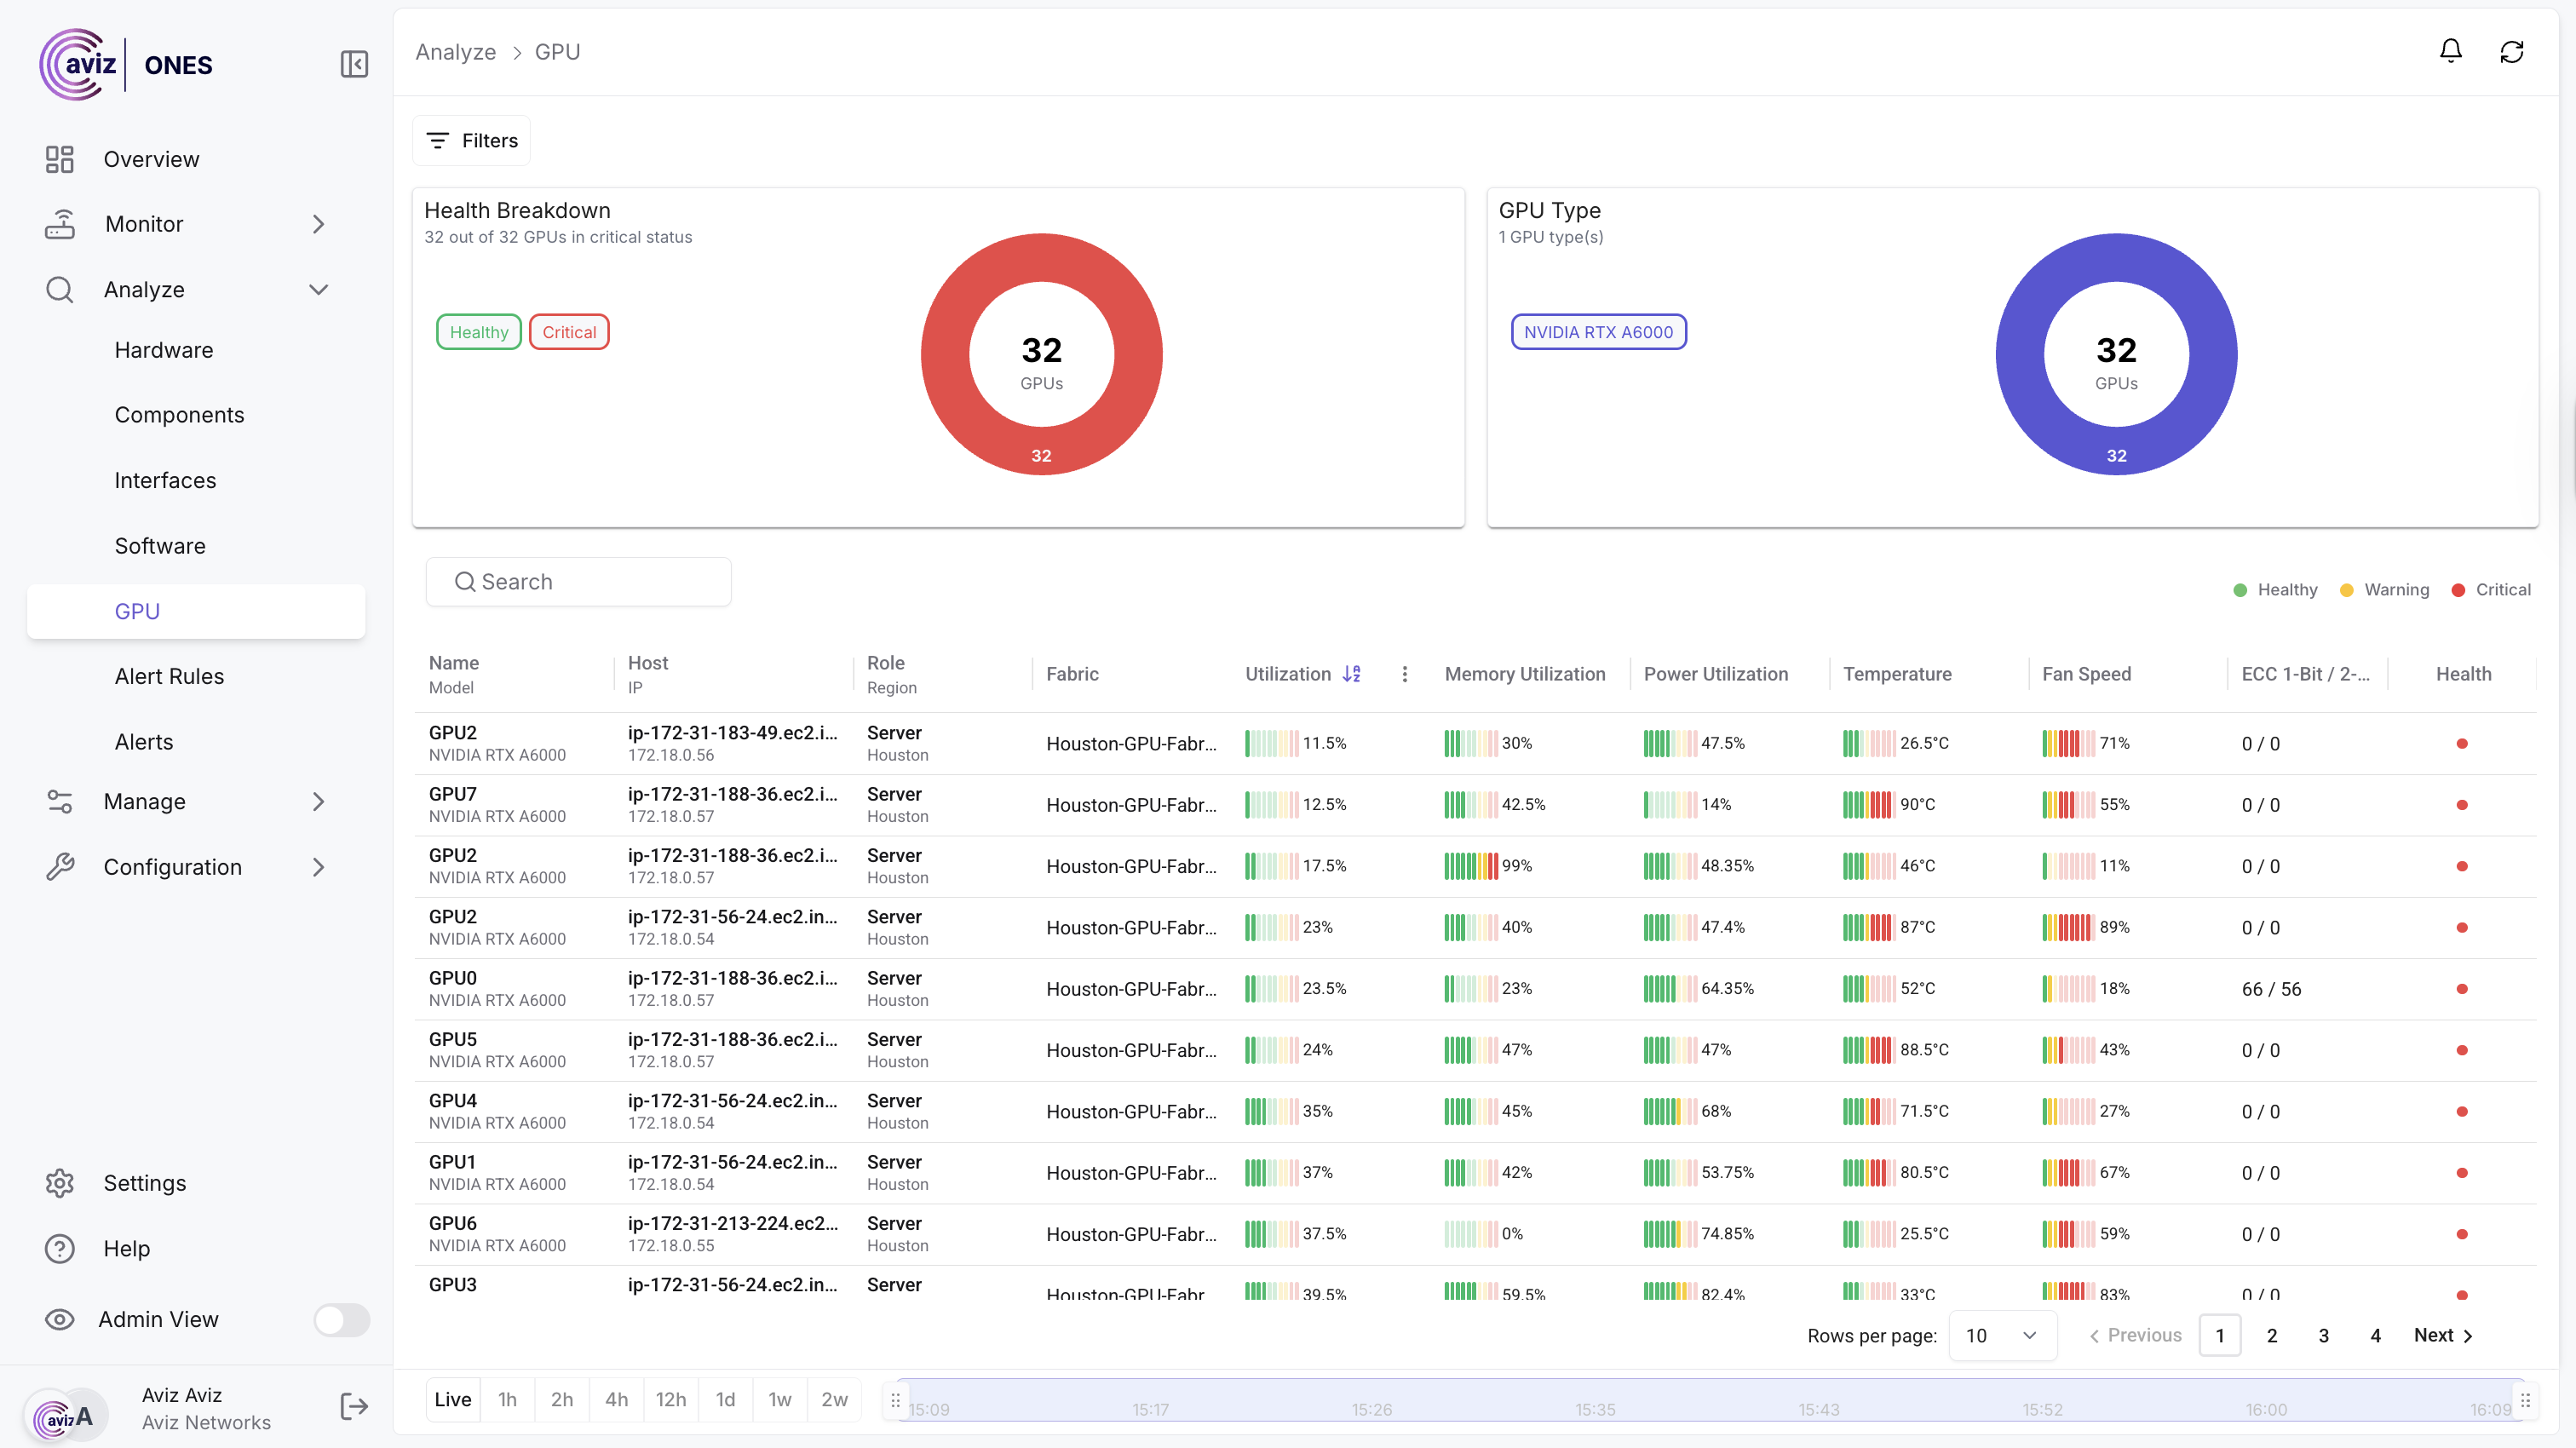Toggle the Critical filter chip
The width and height of the screenshot is (2576, 1448).
569,332
